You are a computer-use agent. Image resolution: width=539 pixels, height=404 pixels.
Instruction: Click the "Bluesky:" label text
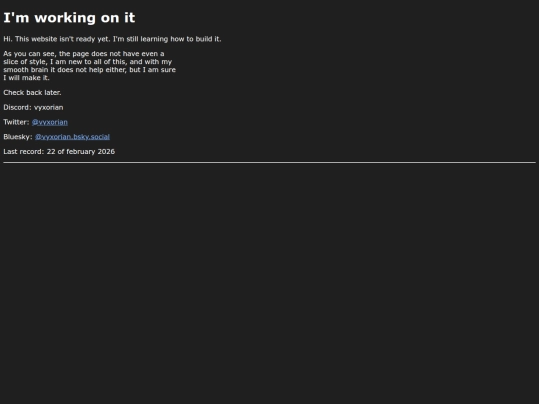click(x=18, y=137)
